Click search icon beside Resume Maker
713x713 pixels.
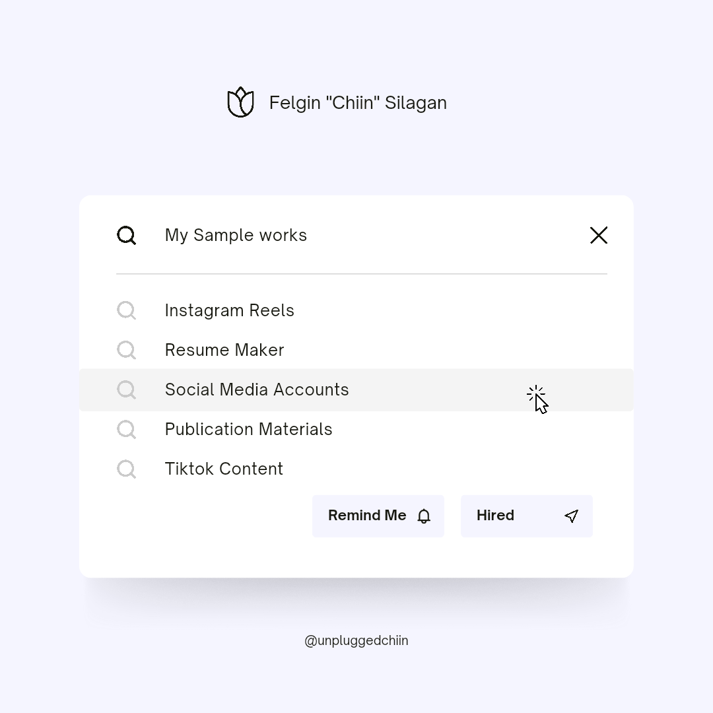pyautogui.click(x=126, y=350)
